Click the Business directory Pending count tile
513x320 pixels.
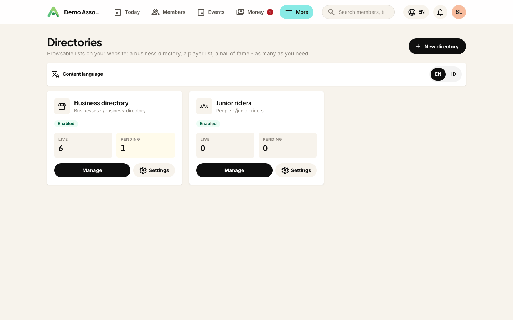coord(146,145)
